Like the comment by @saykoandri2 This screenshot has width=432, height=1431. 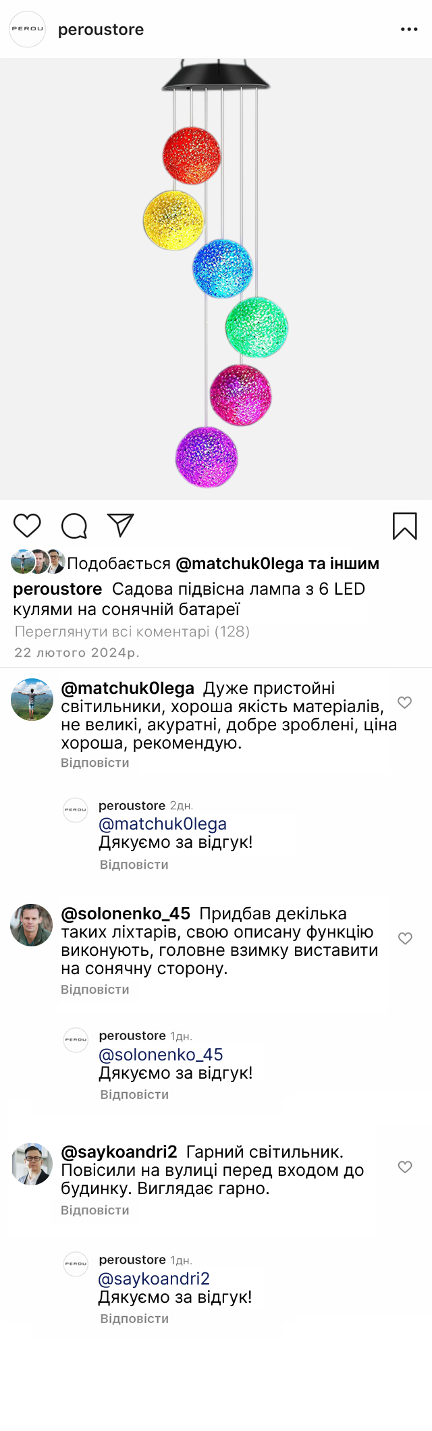[x=405, y=1167]
